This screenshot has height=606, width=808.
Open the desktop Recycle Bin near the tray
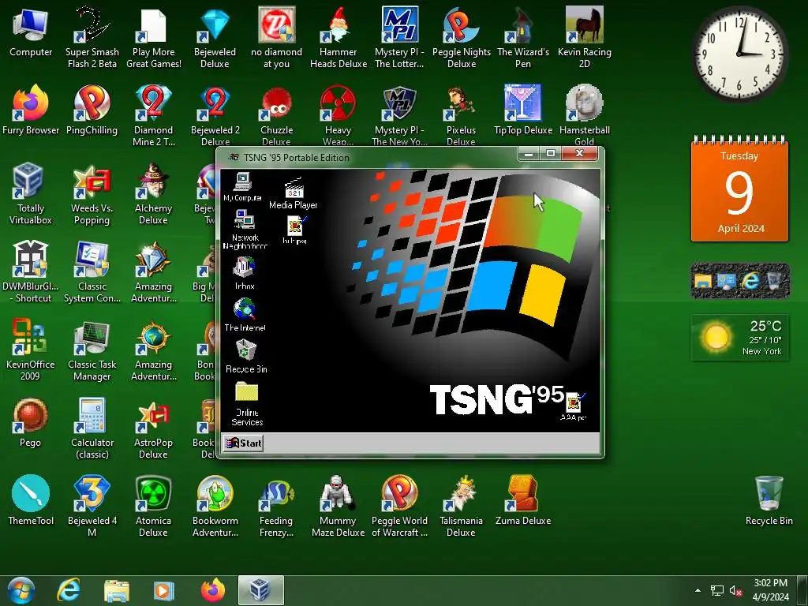pyautogui.click(x=769, y=501)
